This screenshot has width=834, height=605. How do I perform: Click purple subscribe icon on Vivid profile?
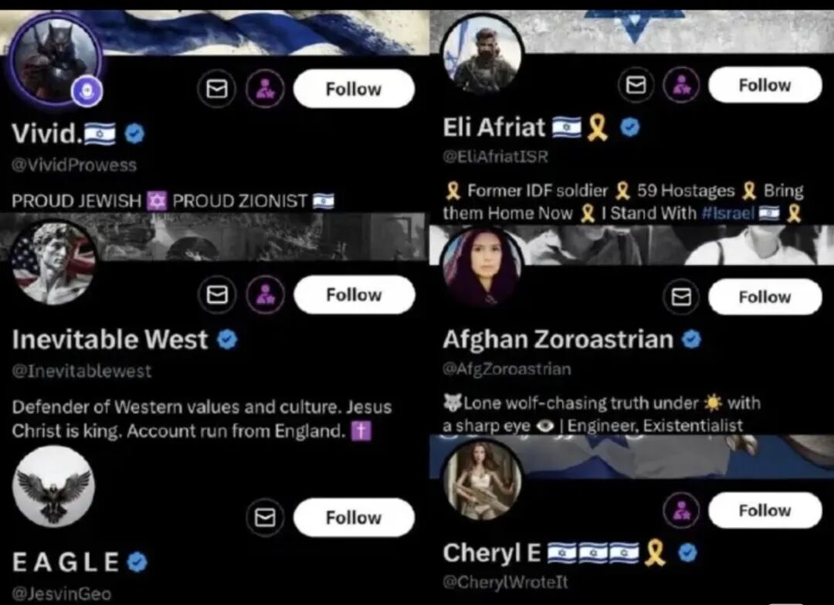(265, 89)
